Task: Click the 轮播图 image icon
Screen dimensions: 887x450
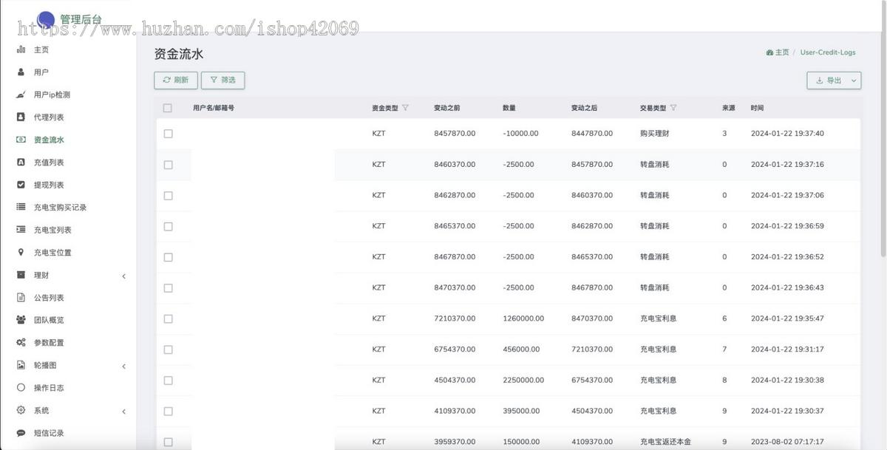Action: [x=21, y=365]
